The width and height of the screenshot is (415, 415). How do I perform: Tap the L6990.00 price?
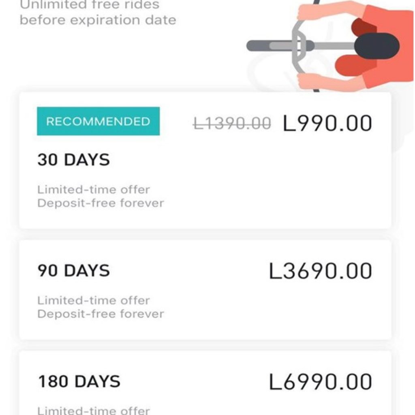pos(320,382)
